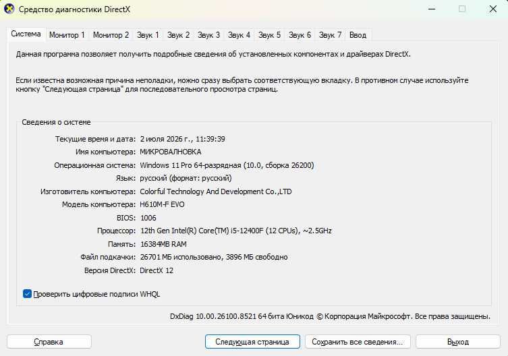The height and width of the screenshot is (356, 508).
Task: Click the Текущие время и дата label
Action: 95,139
